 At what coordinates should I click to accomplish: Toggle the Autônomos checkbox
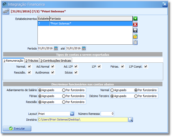tap(53, 72)
